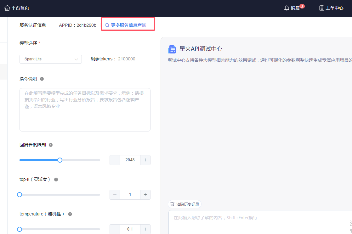The width and height of the screenshot is (352, 234).
Task: Click the info icon beside top-k
Action: point(56,180)
